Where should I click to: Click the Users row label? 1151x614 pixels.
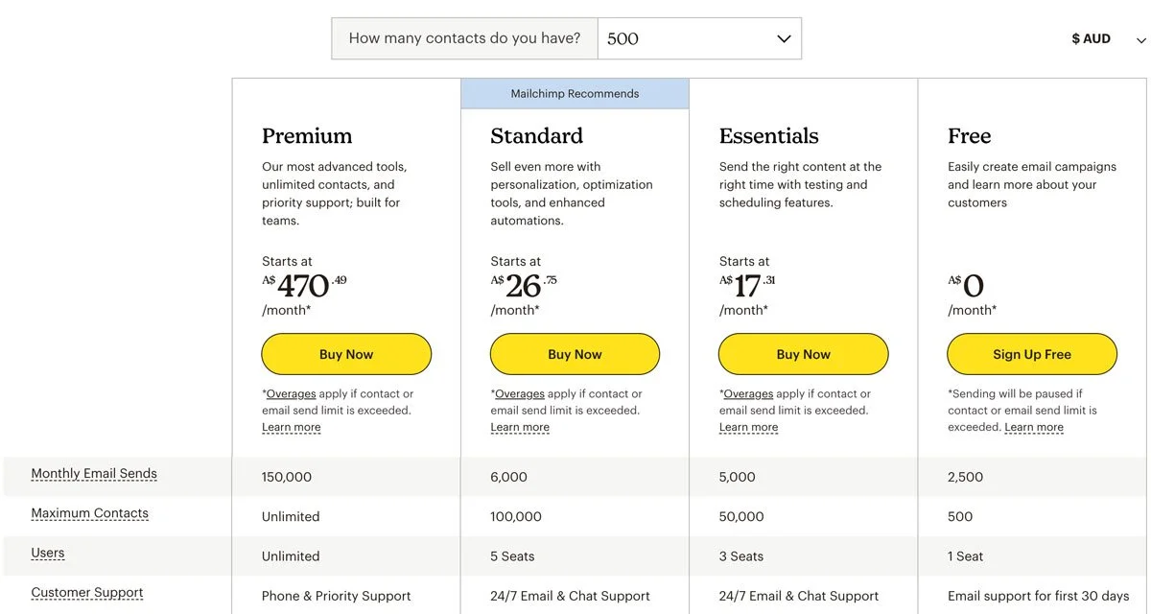[48, 553]
